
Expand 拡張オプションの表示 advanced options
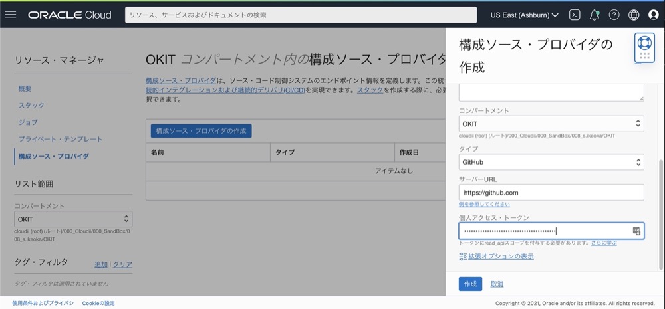[501, 257]
